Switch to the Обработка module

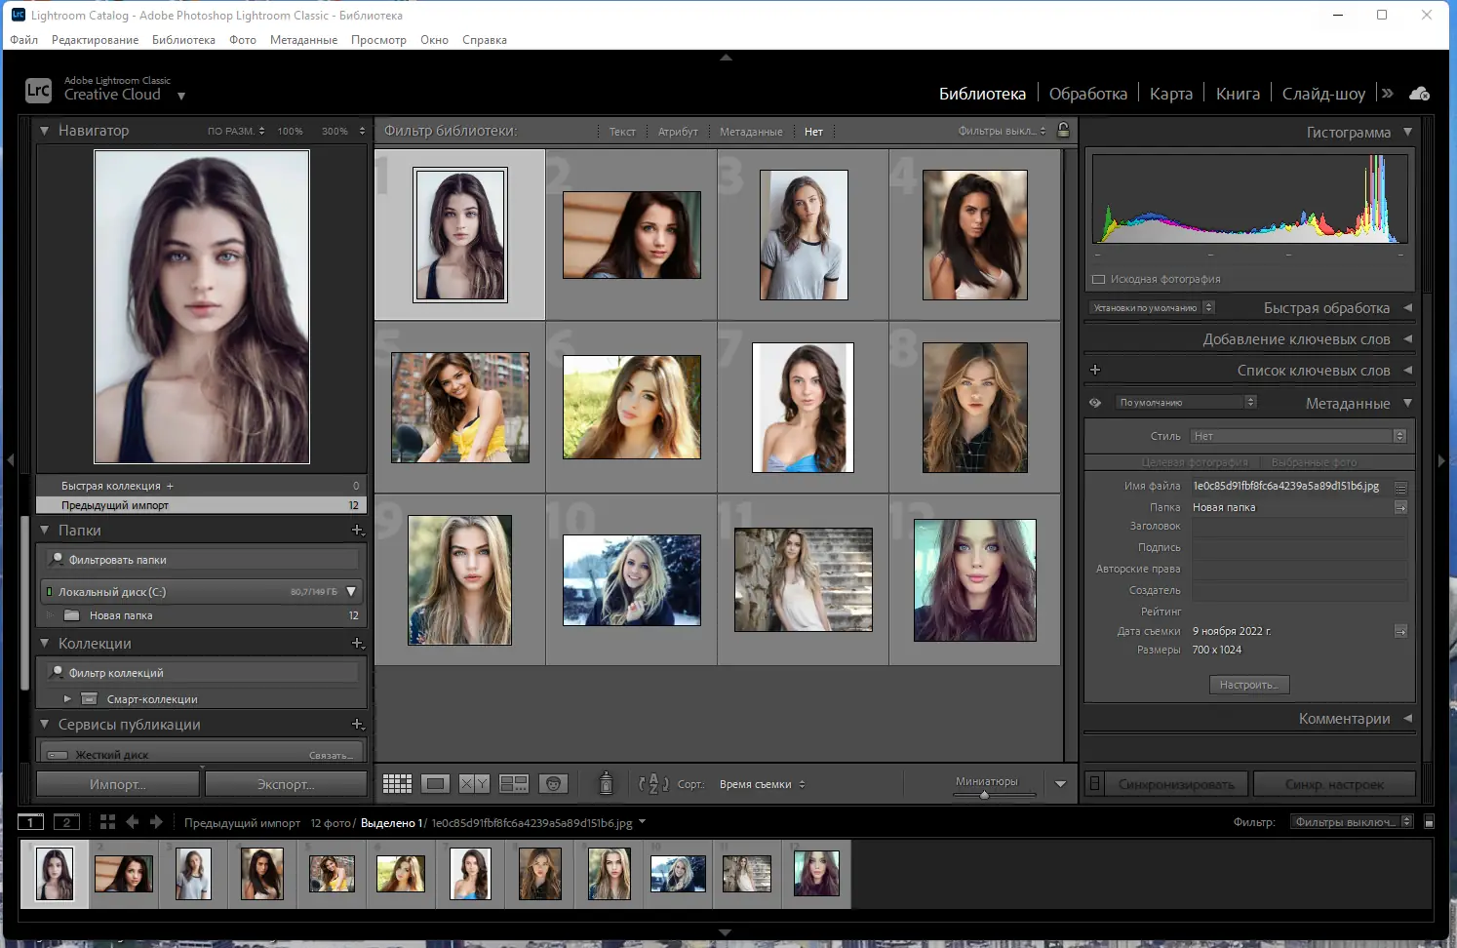click(1087, 94)
